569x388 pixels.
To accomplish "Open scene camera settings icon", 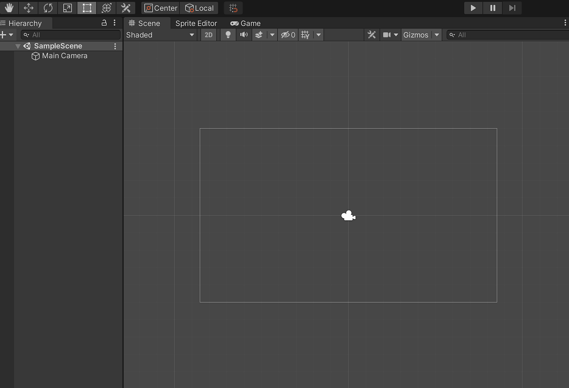I will pos(387,35).
